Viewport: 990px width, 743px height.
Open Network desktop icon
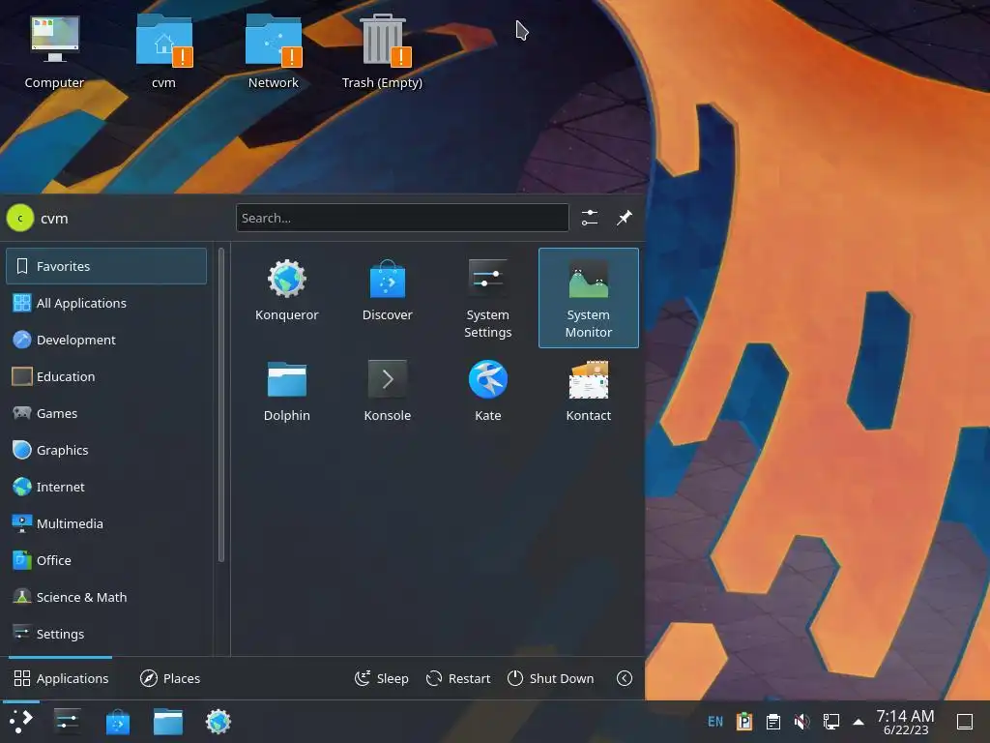(x=273, y=52)
